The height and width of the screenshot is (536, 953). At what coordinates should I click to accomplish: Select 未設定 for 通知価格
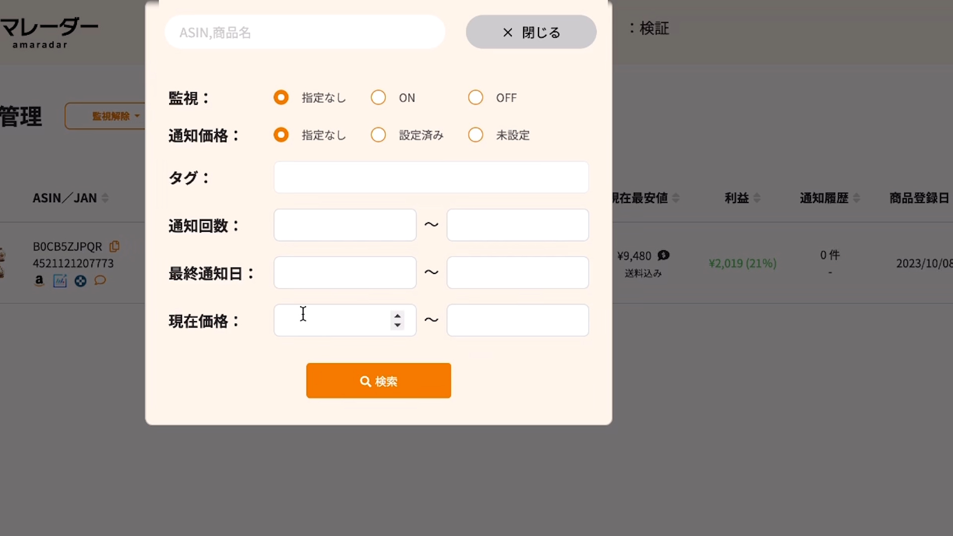pos(476,135)
